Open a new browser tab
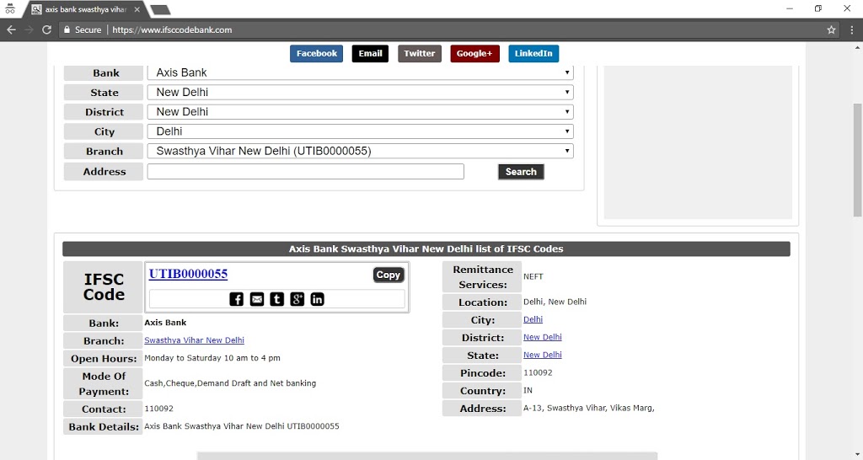 (160, 9)
